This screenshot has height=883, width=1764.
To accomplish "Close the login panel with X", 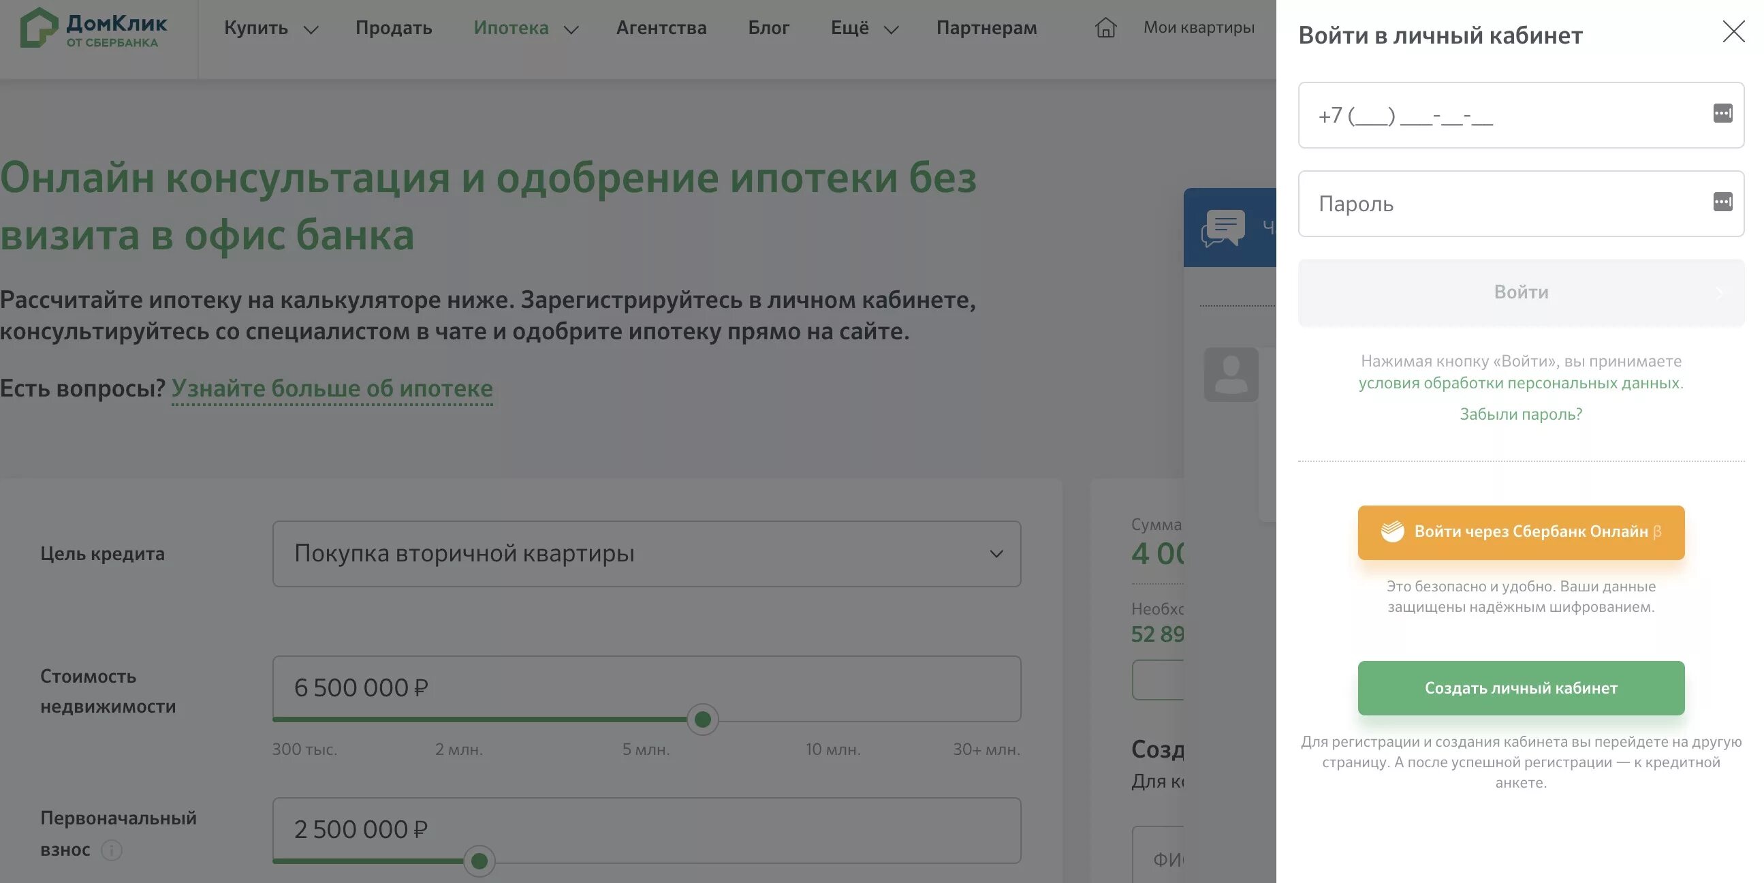I will (x=1733, y=31).
